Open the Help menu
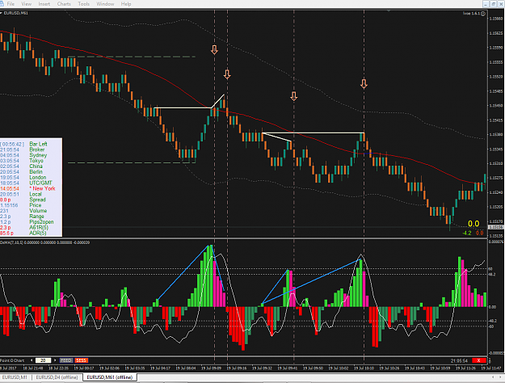This screenshot has height=383, width=505. tap(126, 4)
